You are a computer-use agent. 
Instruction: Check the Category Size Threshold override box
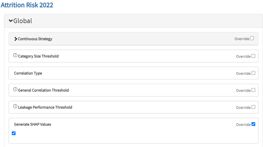click(x=253, y=56)
